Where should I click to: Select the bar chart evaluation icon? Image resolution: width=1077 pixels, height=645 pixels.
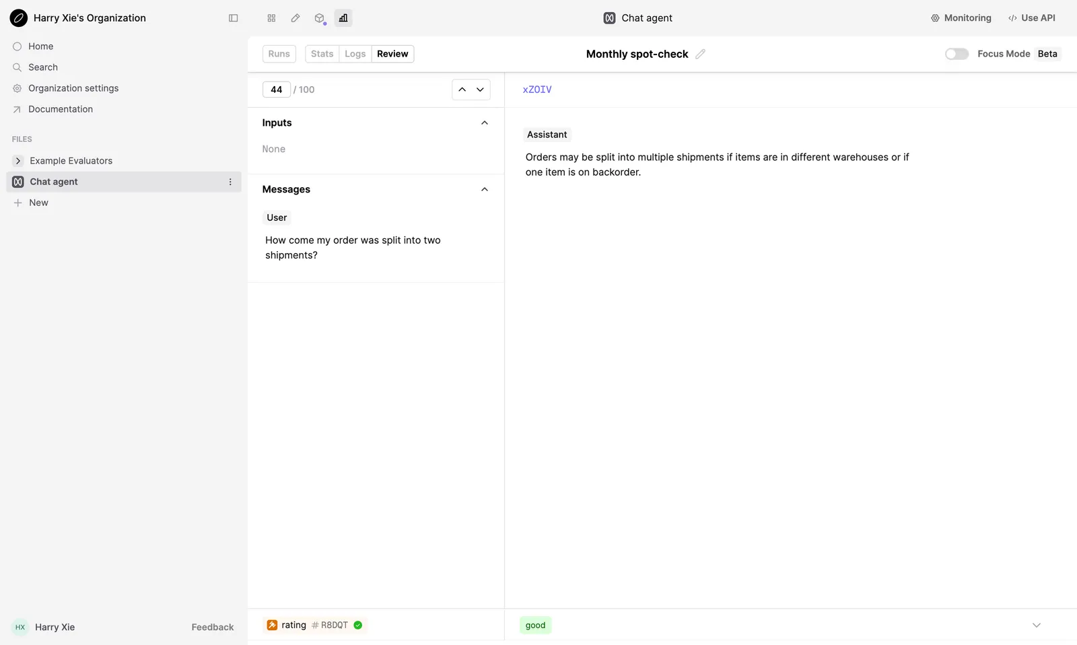tap(343, 18)
